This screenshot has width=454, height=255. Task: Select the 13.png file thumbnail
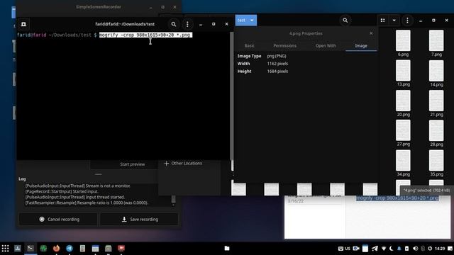pyautogui.click(x=403, y=71)
